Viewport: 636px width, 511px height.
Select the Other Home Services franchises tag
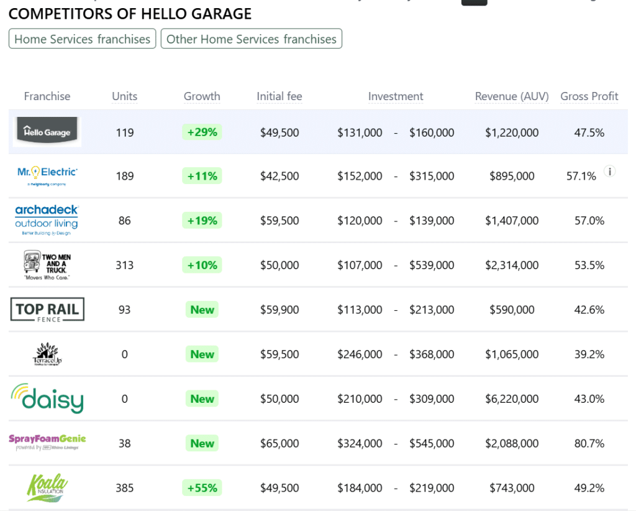[252, 39]
